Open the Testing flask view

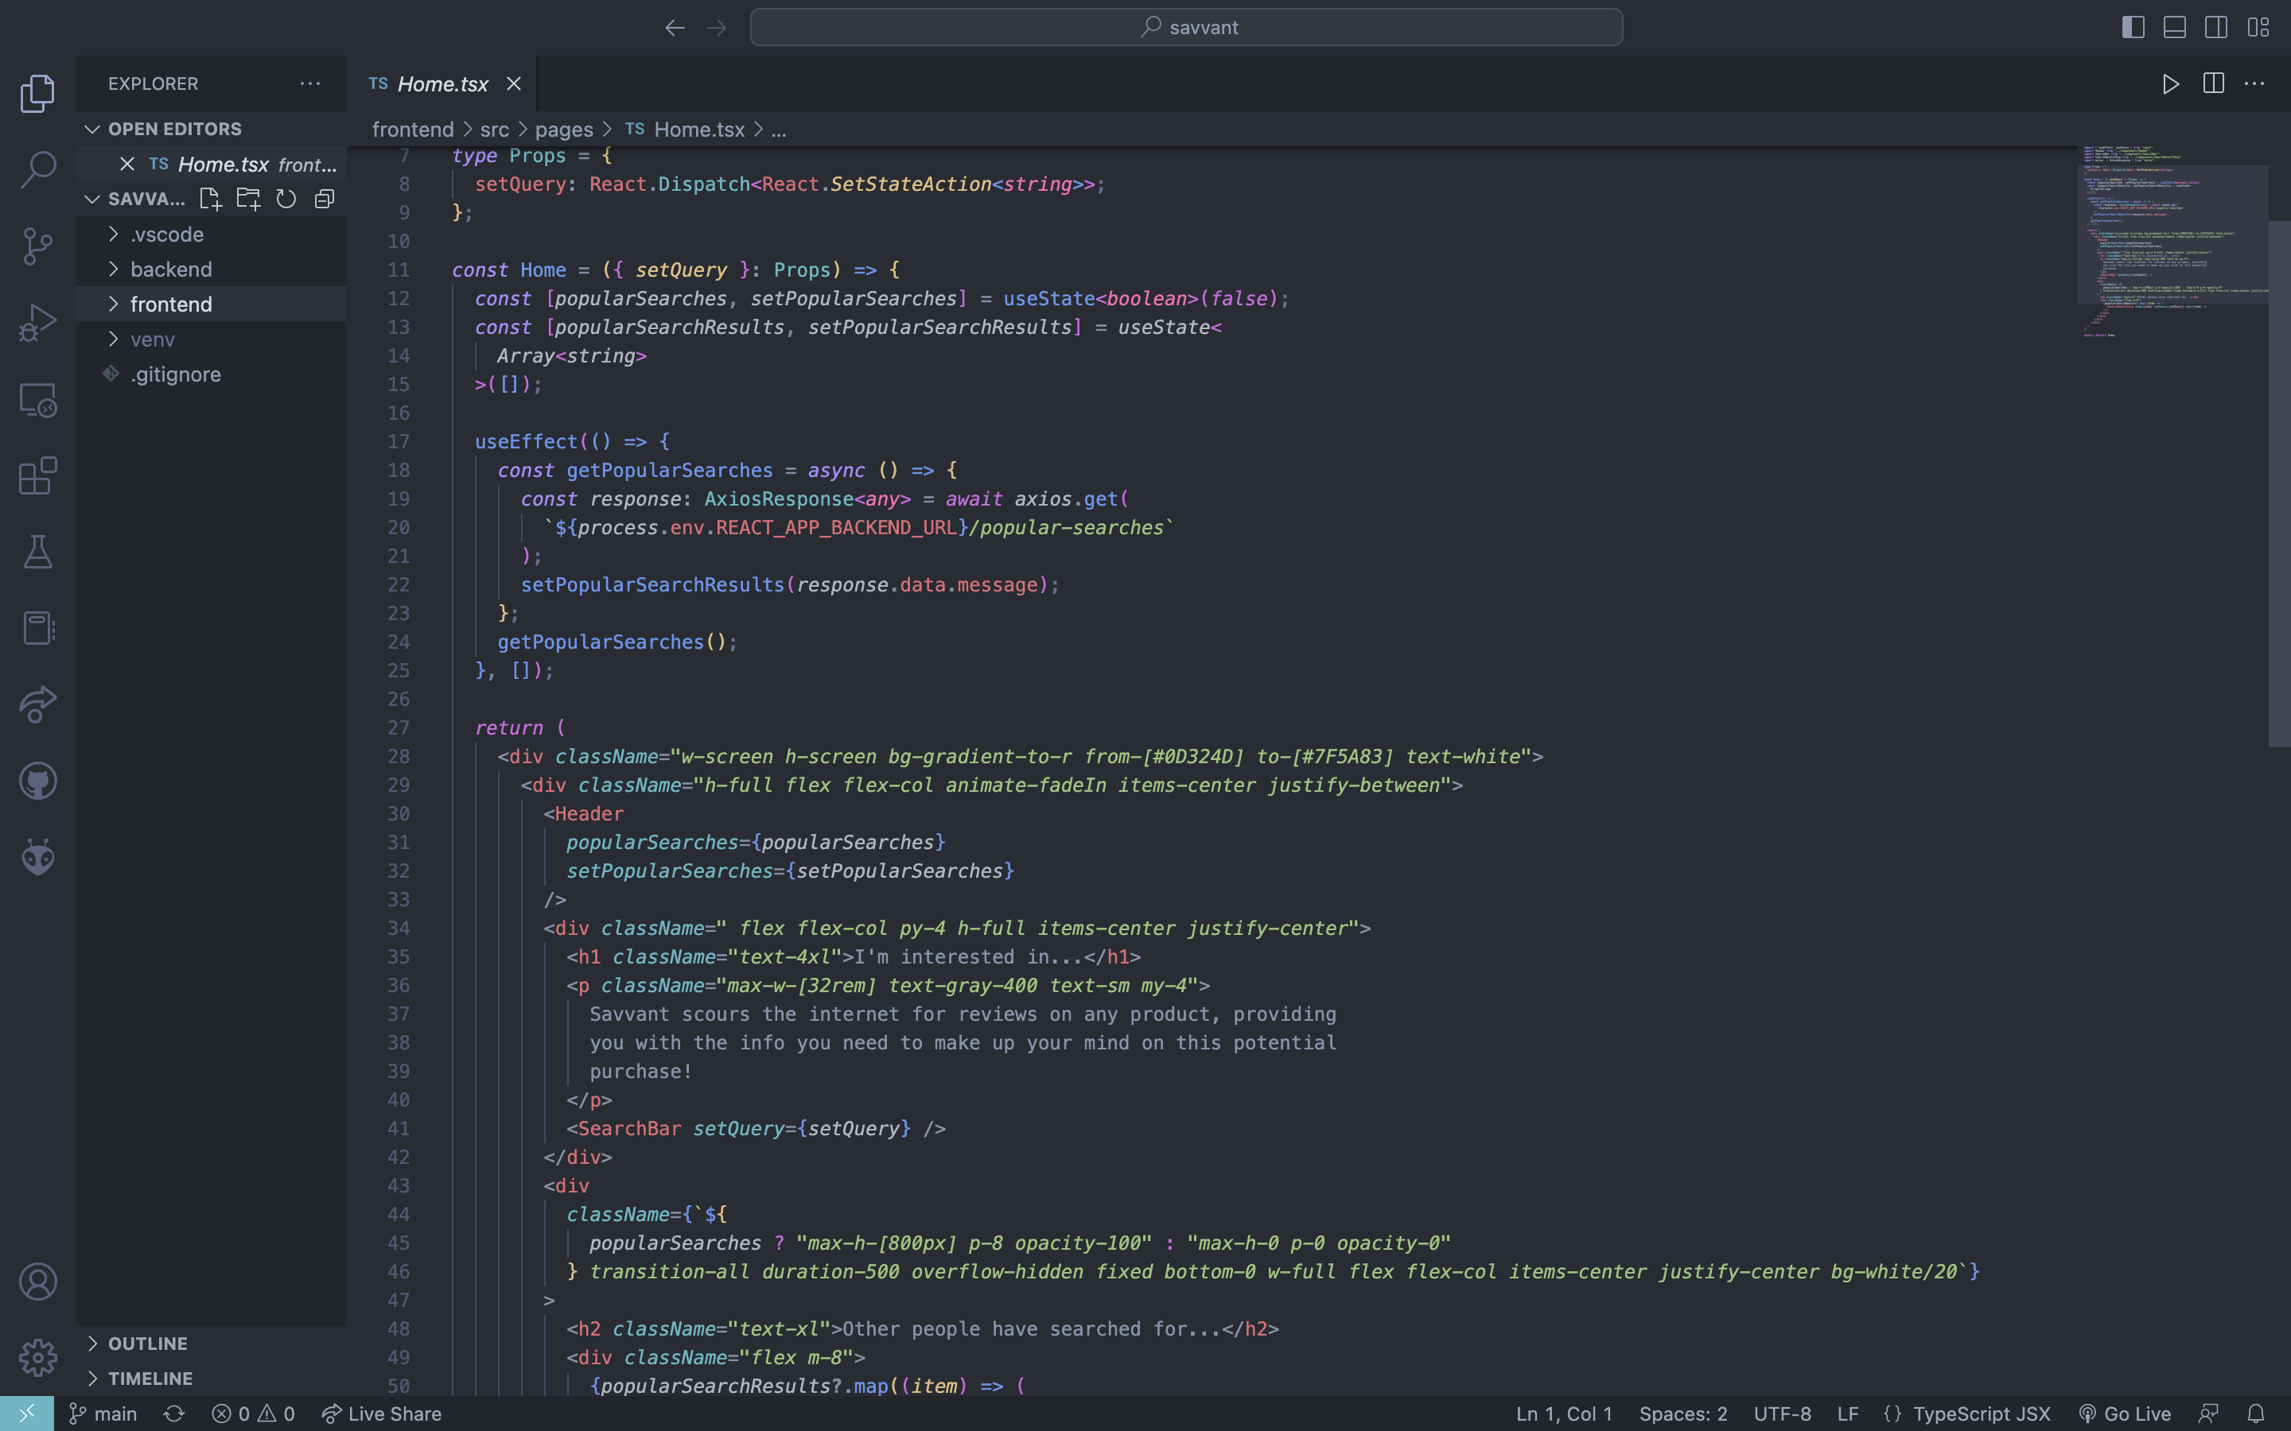pos(38,552)
